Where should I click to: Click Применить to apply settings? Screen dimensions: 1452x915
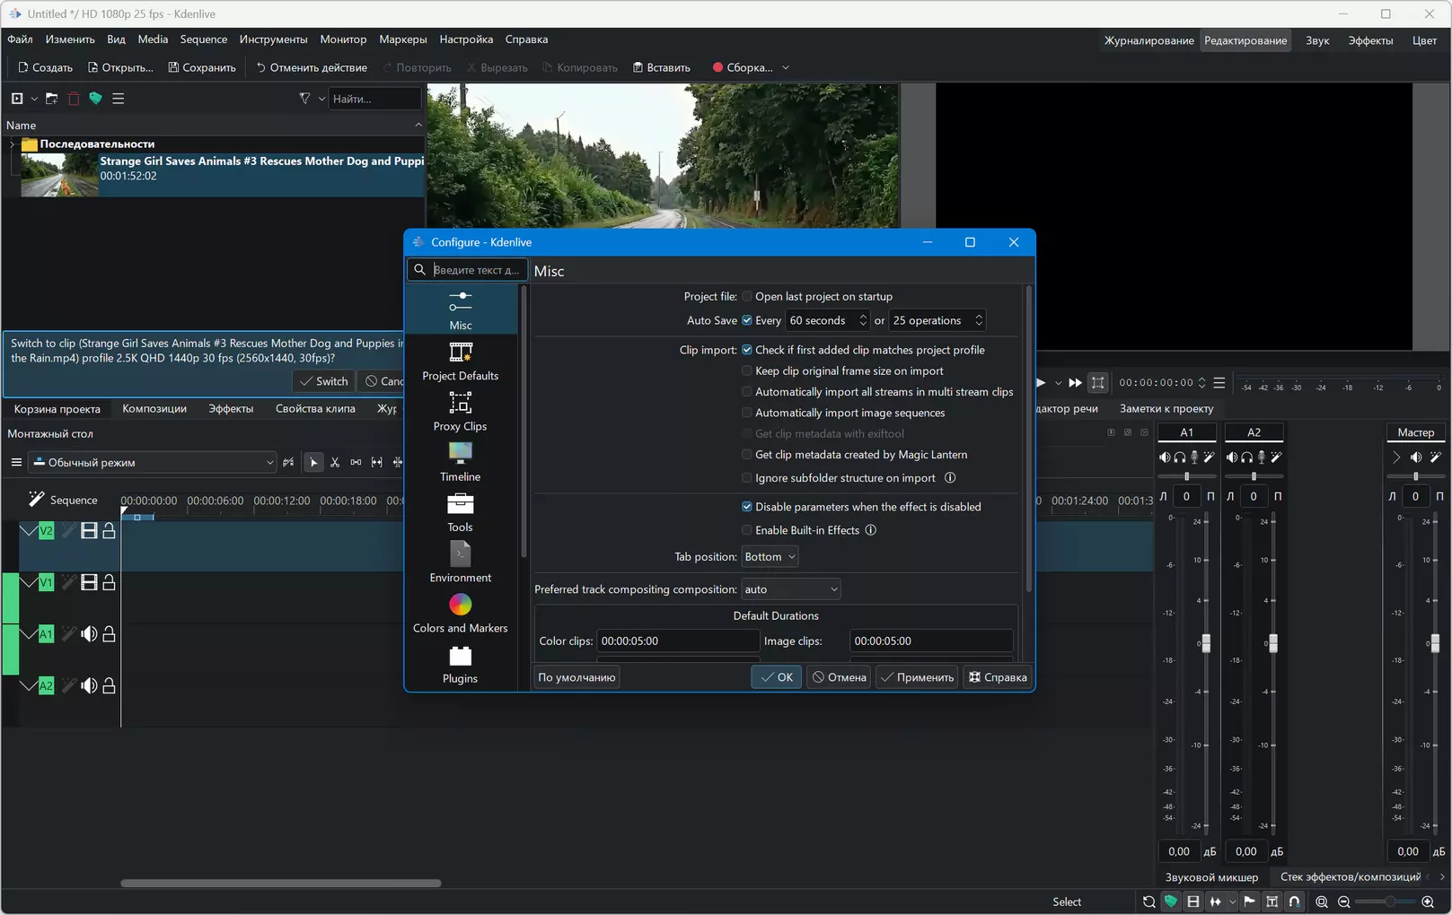(x=917, y=677)
